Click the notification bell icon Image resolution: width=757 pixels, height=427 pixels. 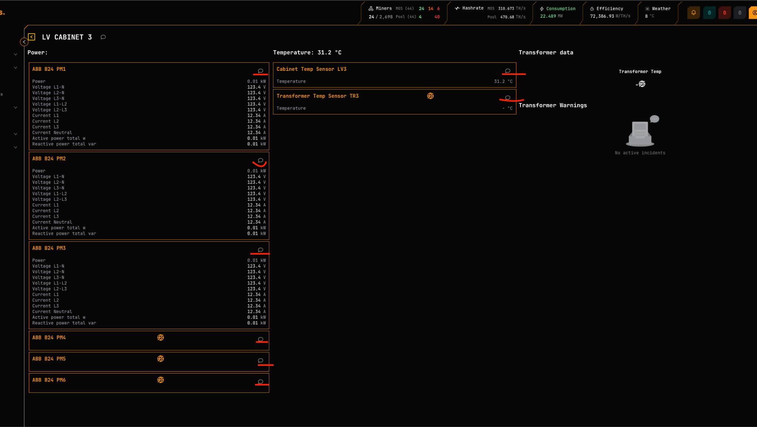[x=693, y=13]
